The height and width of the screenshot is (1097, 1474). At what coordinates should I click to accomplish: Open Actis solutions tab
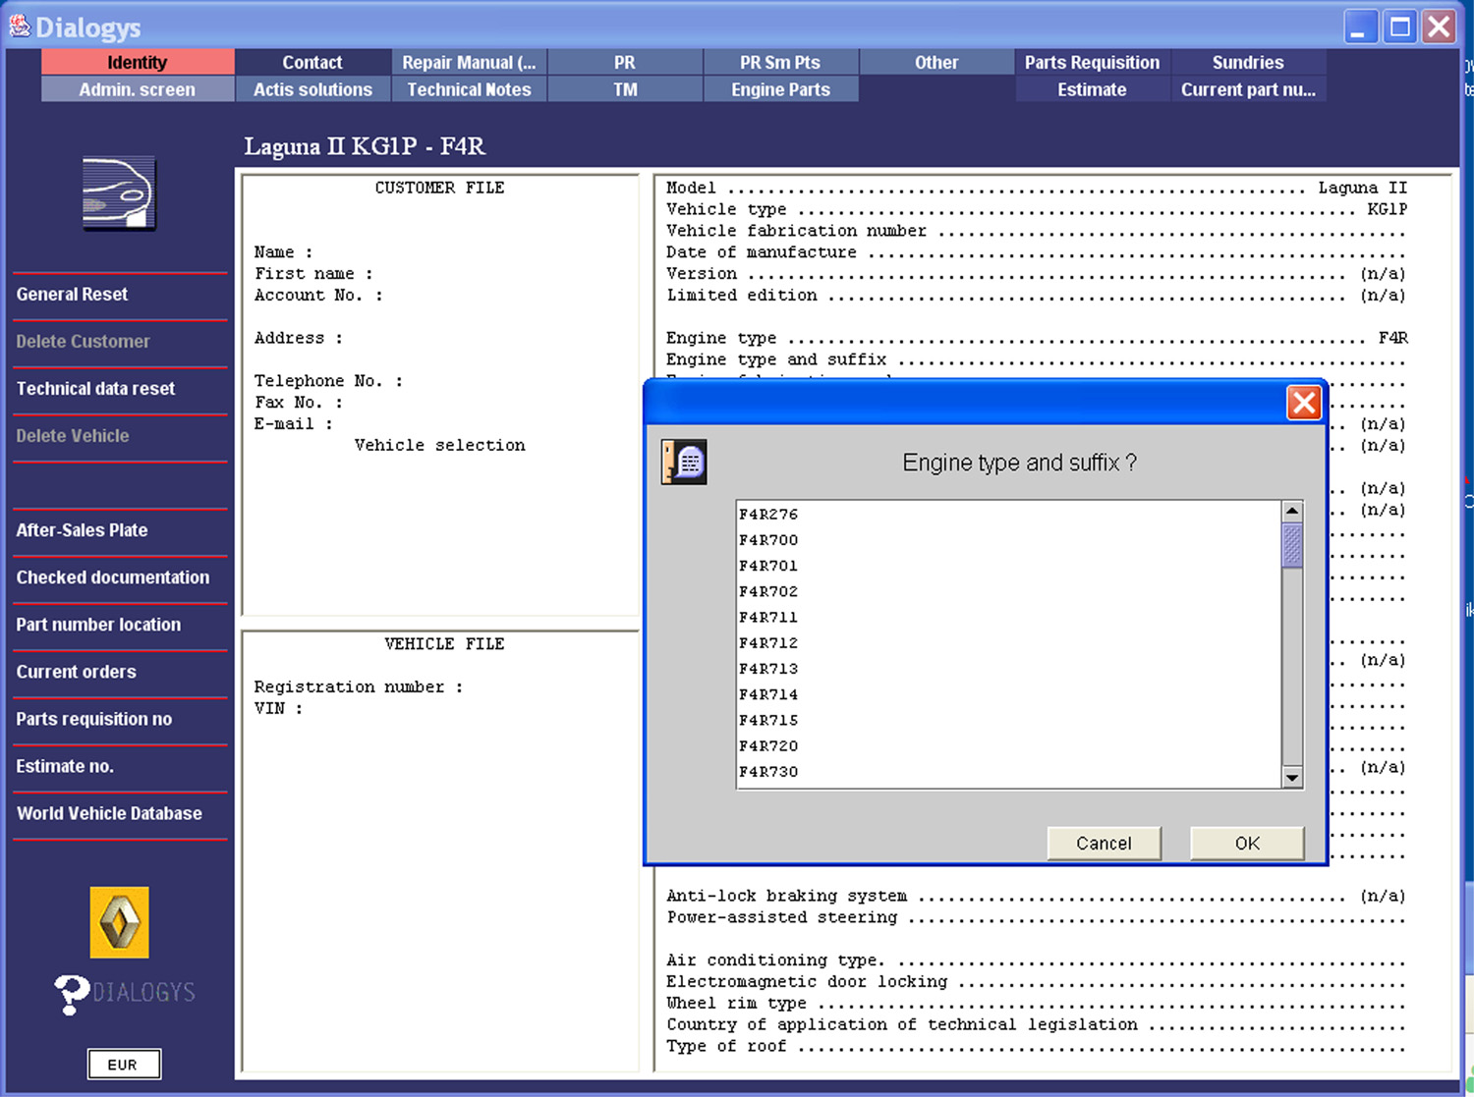coord(312,89)
